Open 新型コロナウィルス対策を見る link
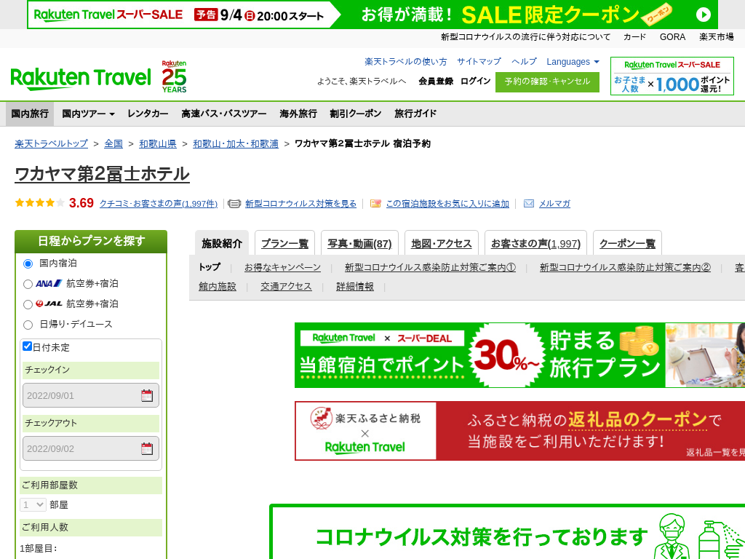 tap(300, 204)
